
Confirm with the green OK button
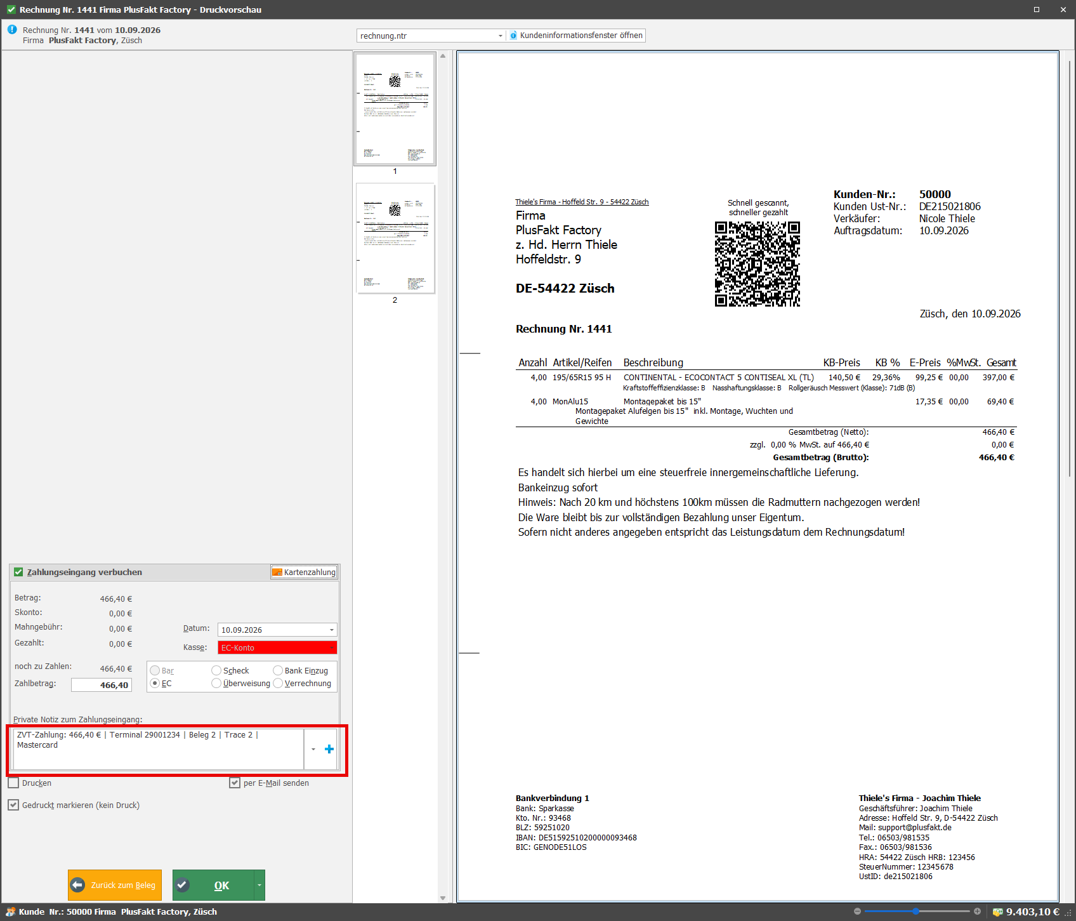[x=213, y=885]
